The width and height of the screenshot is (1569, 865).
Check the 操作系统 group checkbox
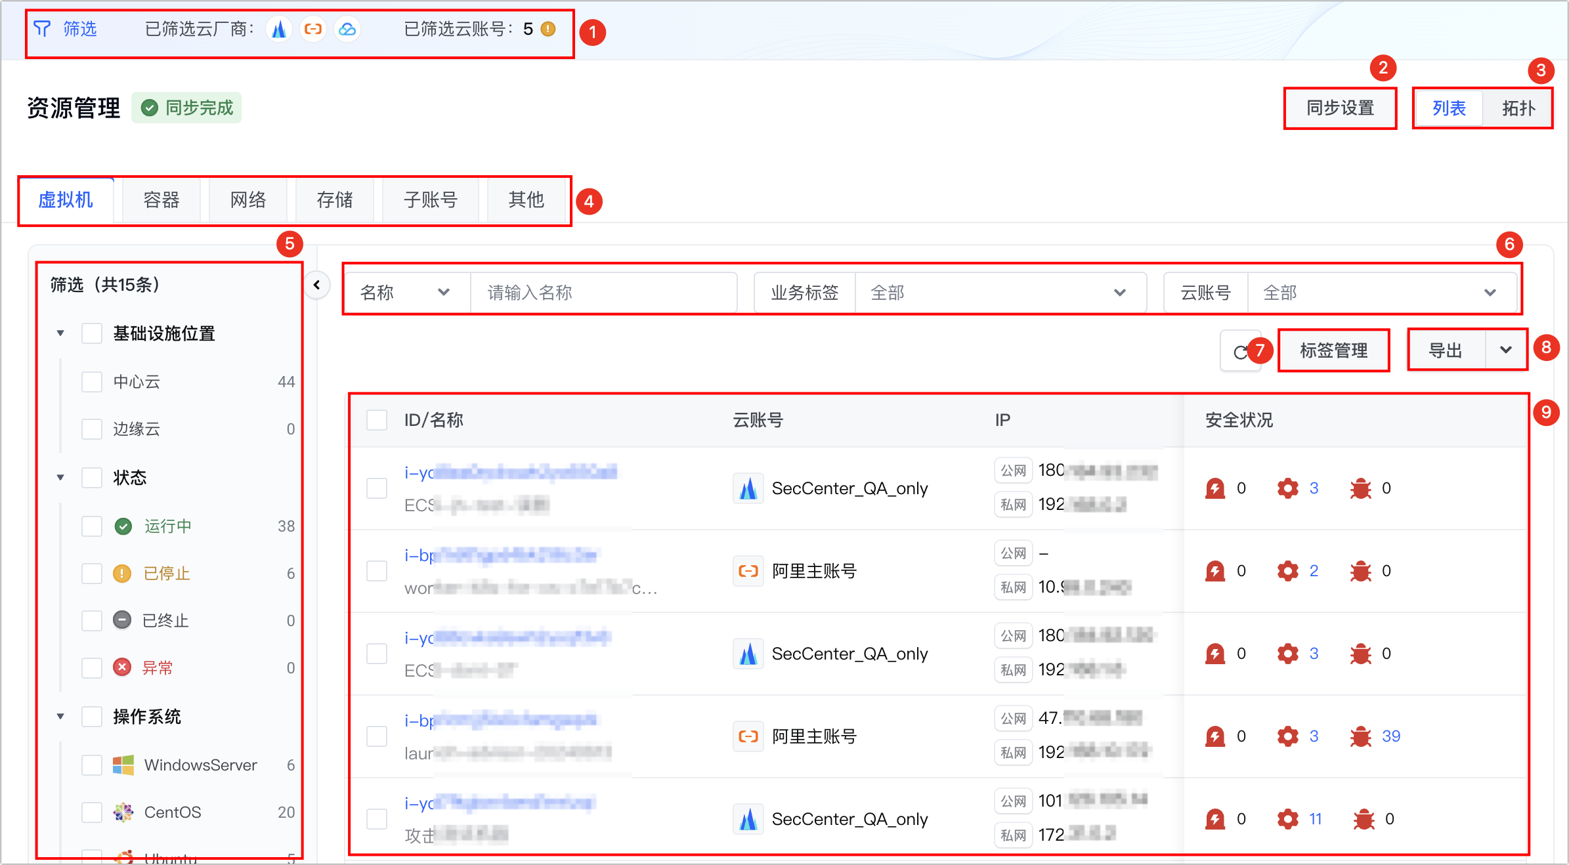click(x=92, y=717)
